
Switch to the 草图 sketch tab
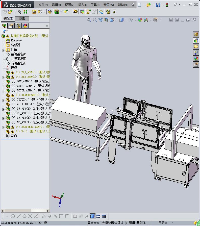click(22, 18)
